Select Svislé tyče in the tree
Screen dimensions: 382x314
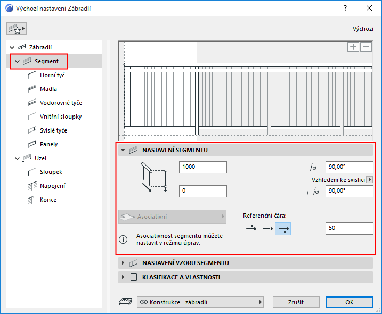coord(53,131)
